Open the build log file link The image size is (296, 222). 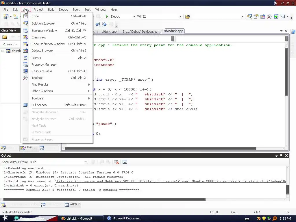(171, 181)
